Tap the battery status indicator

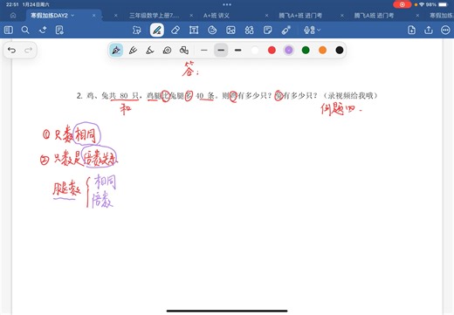pyautogui.click(x=443, y=4)
